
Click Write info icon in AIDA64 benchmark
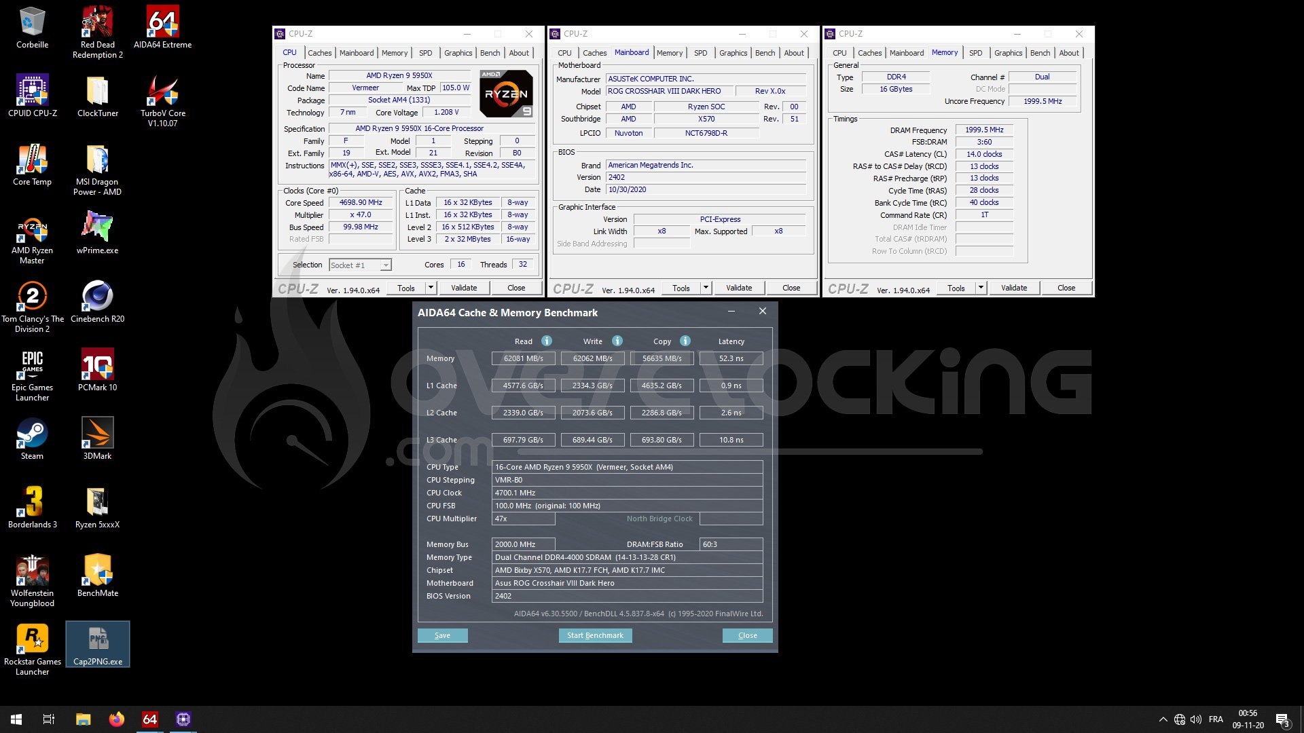coord(617,341)
